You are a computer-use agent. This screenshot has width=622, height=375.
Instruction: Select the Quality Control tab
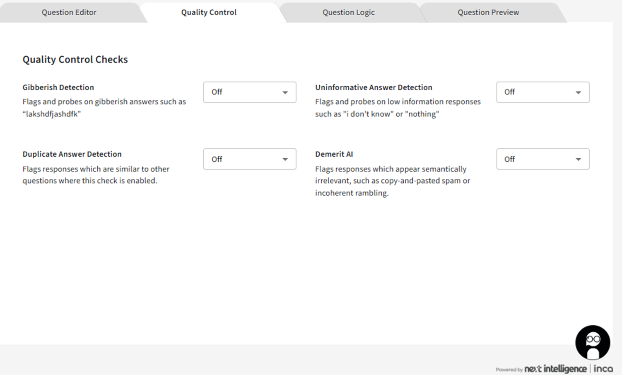click(x=209, y=12)
